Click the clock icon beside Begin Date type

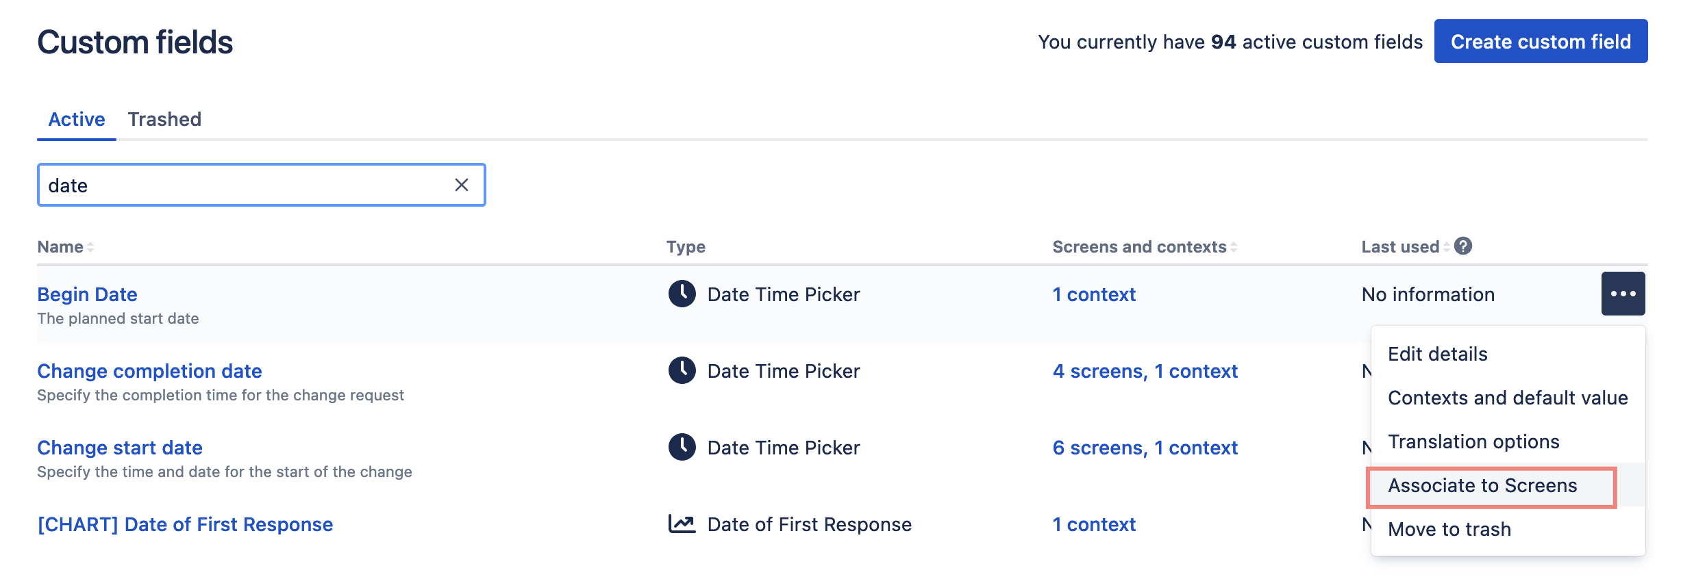682,294
